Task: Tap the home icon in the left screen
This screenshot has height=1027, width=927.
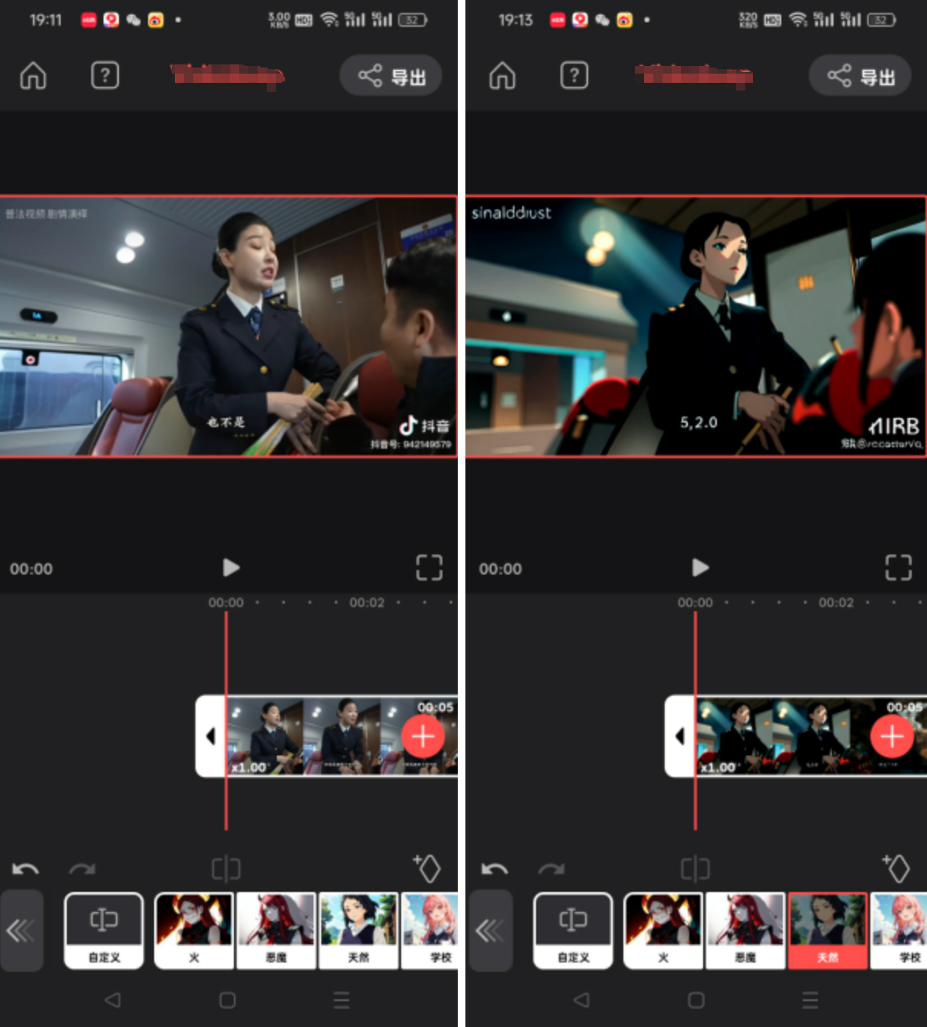Action: coord(33,76)
